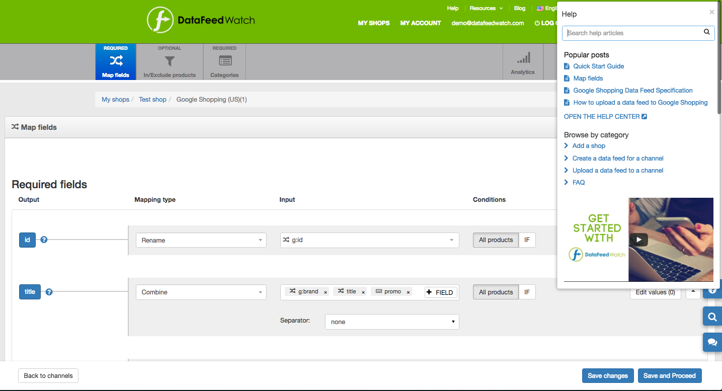Click Save changes button
This screenshot has width=722, height=391.
(x=608, y=375)
